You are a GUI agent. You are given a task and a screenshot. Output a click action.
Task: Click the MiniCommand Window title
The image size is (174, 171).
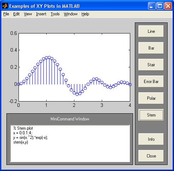click(70, 119)
